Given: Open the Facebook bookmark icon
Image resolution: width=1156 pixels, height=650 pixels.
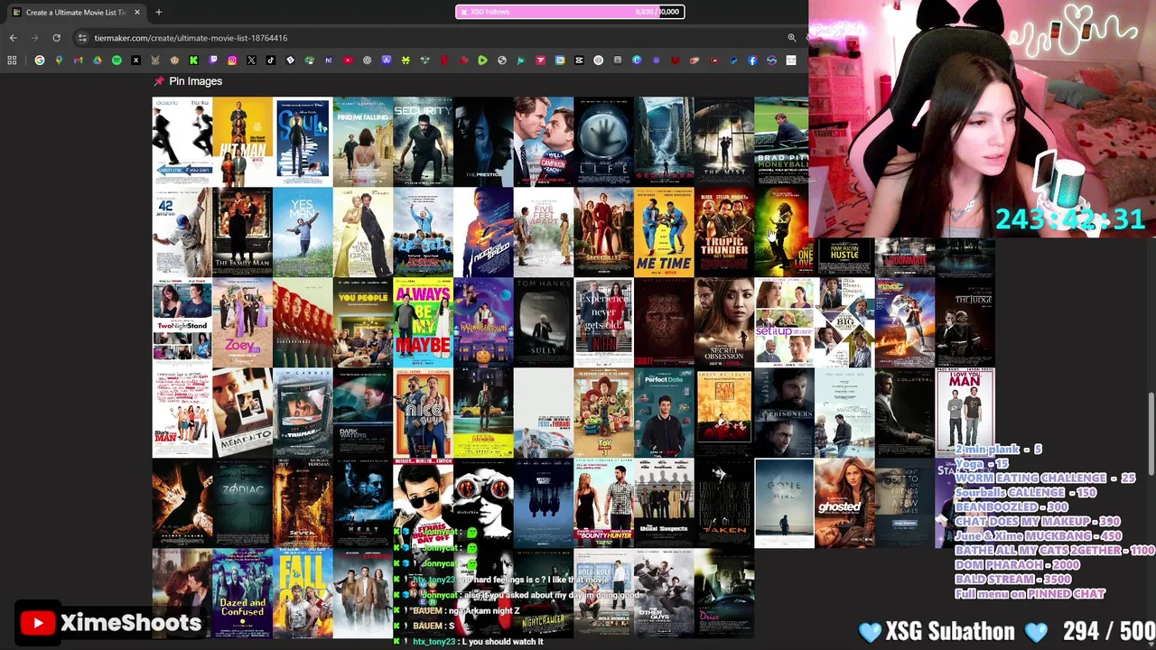Looking at the screenshot, I should 752,60.
